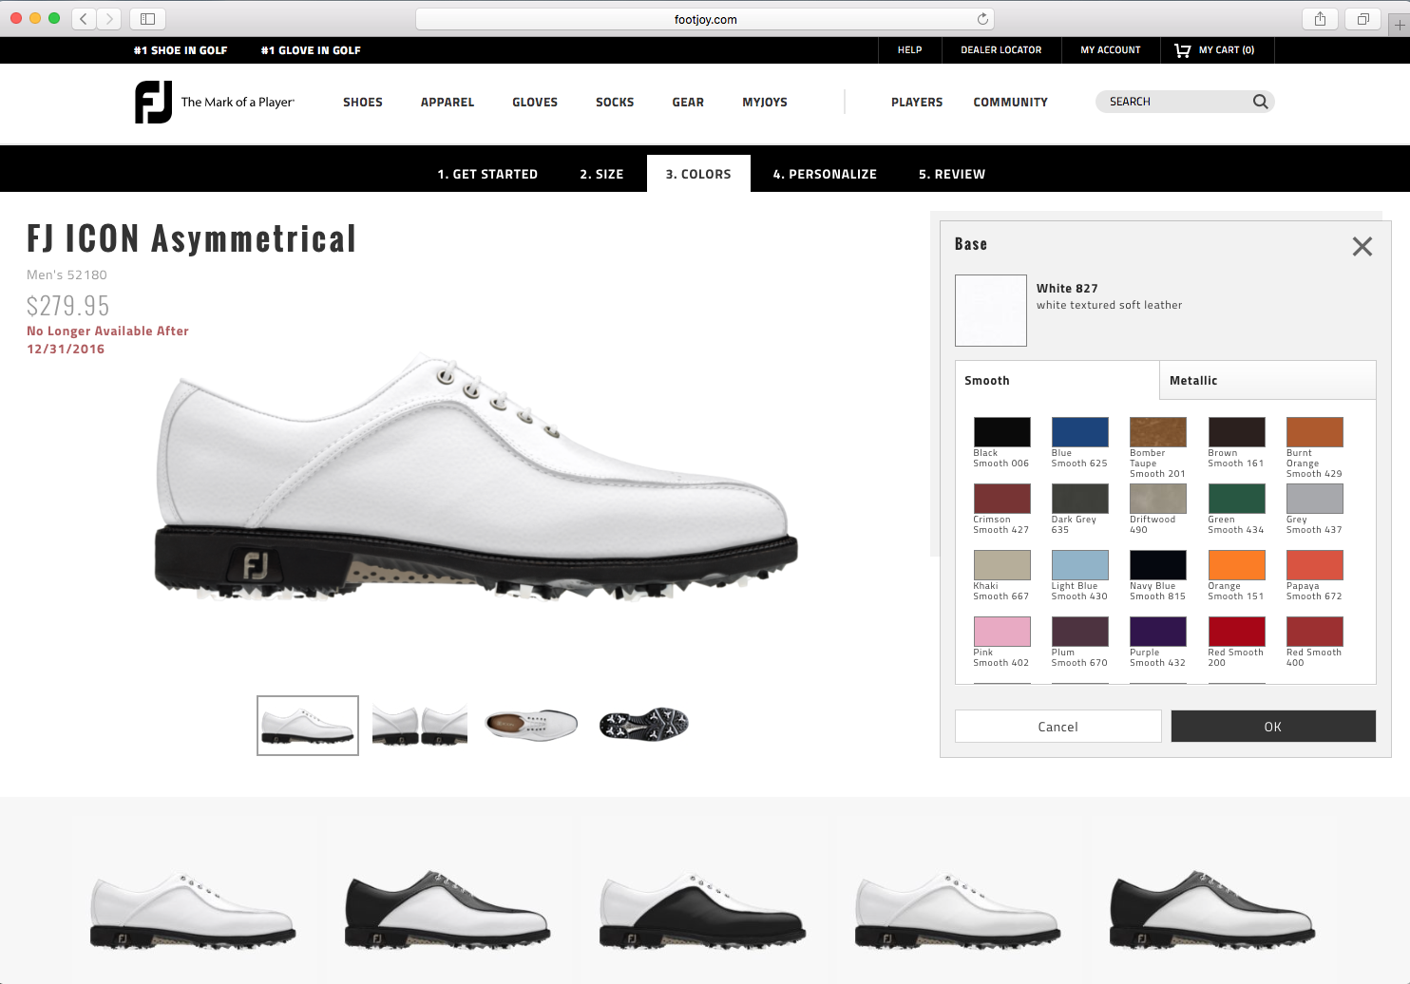Select Red Smooth 400 swatch

click(x=1314, y=632)
